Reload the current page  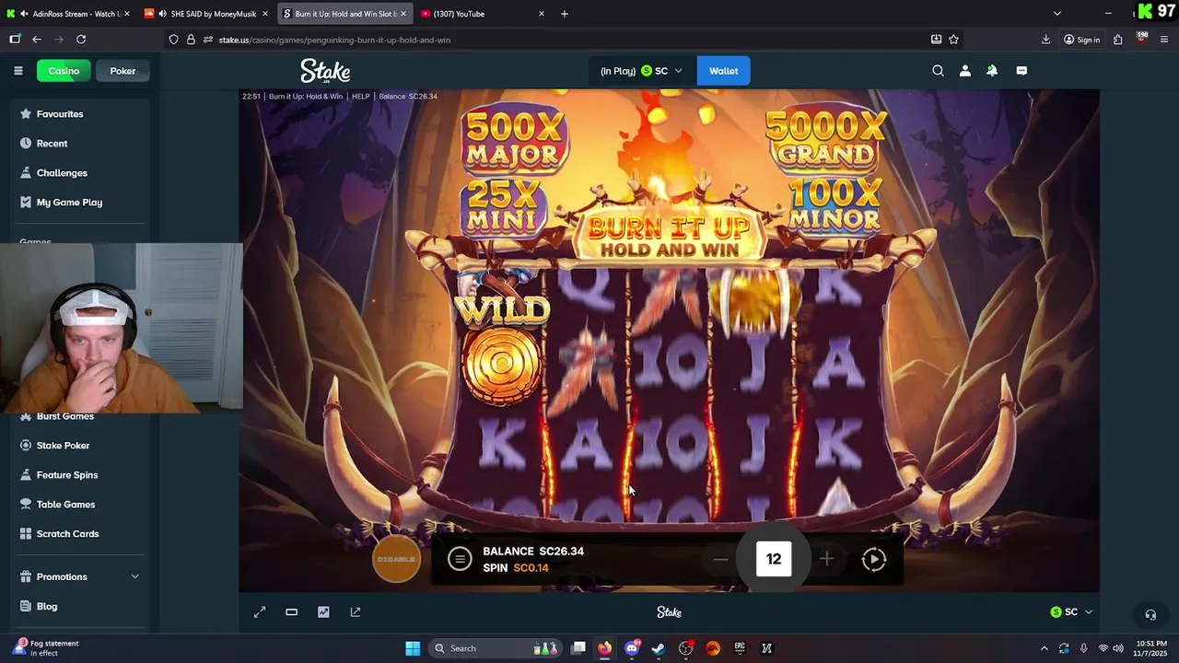click(81, 40)
